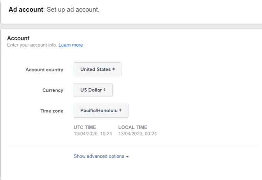Select the local time value 13/04/2020, 00:24
262x180 pixels.
[137, 133]
